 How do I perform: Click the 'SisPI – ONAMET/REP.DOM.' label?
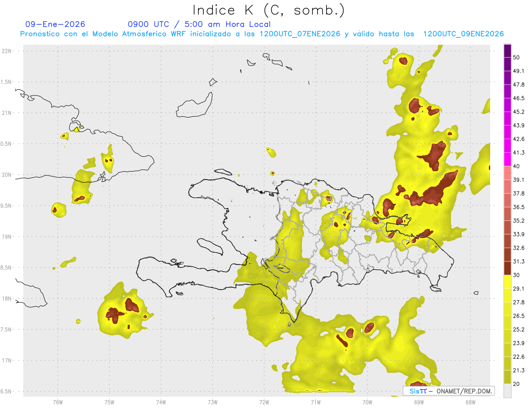449,391
